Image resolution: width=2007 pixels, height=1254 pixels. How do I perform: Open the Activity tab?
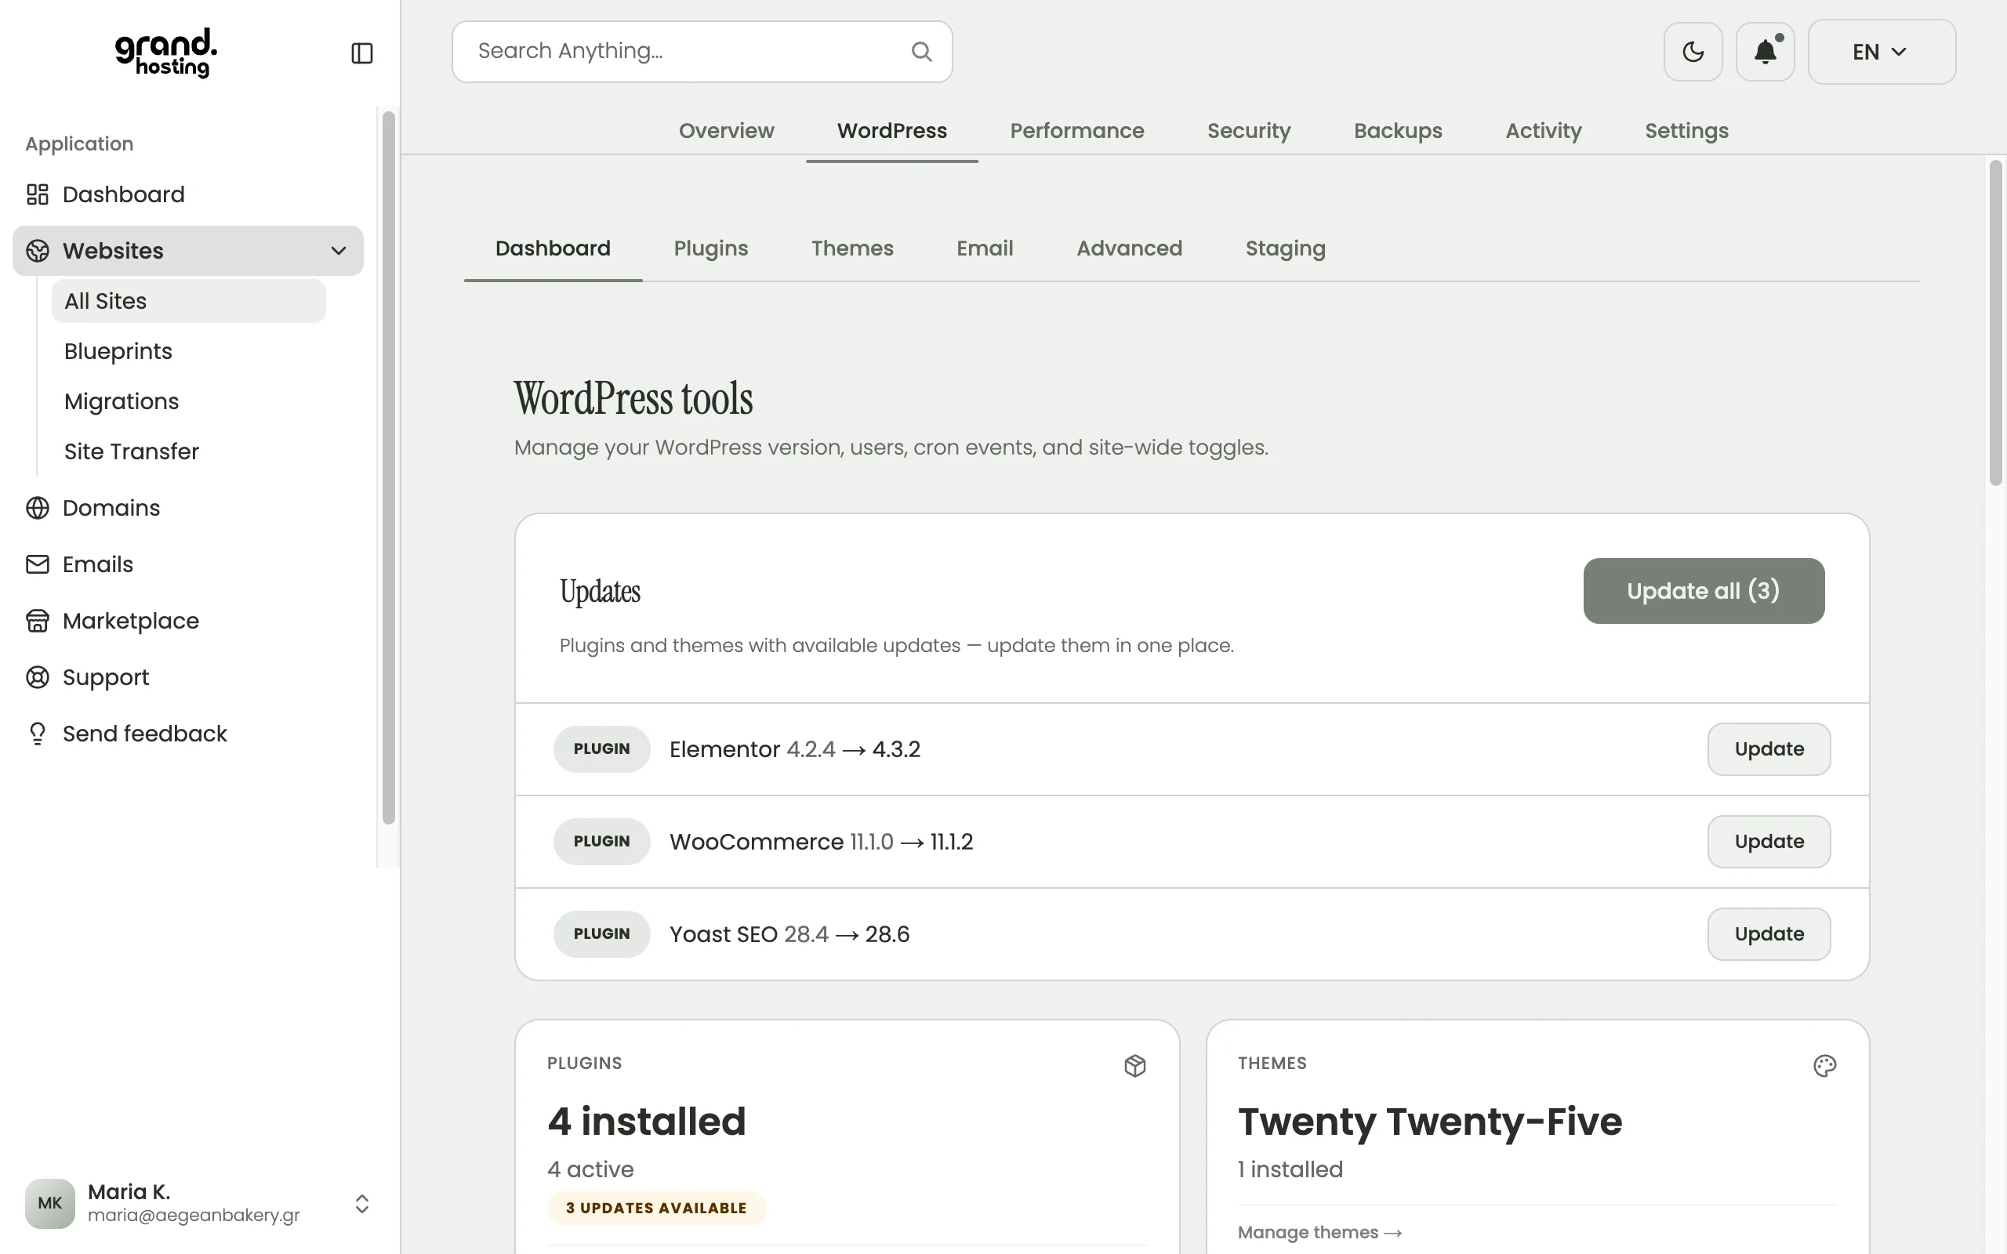[1544, 131]
